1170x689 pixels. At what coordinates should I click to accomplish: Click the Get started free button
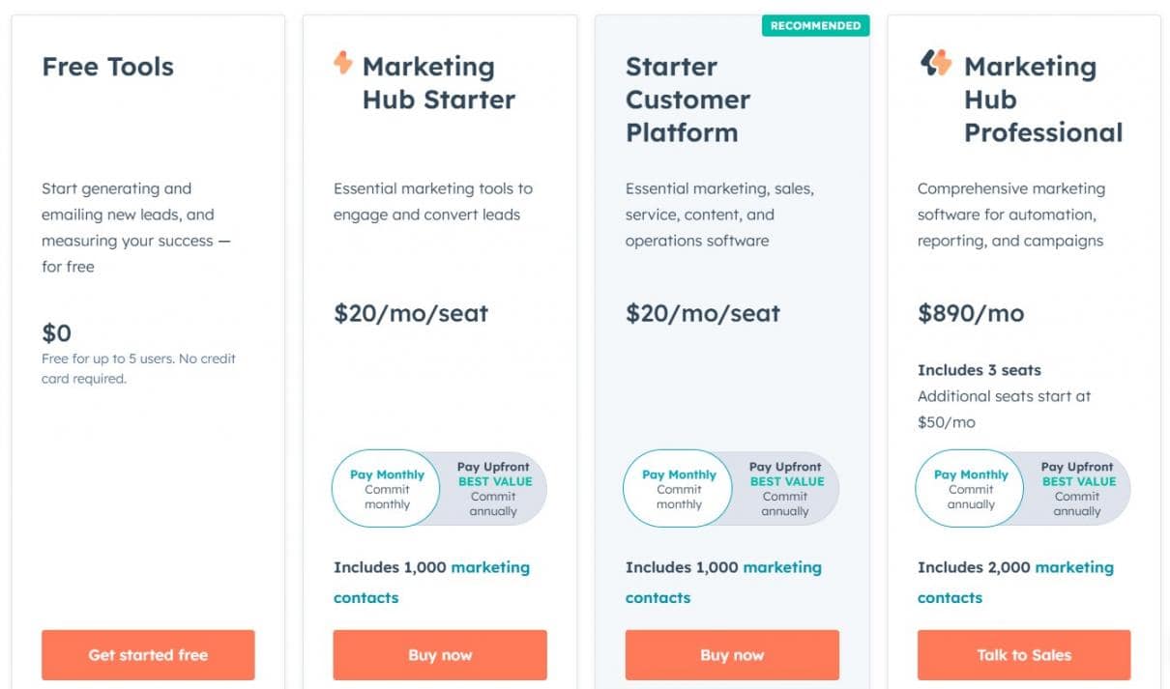pyautogui.click(x=148, y=655)
